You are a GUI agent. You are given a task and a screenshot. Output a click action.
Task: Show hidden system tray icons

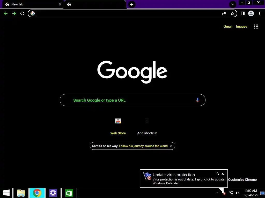tap(217, 193)
